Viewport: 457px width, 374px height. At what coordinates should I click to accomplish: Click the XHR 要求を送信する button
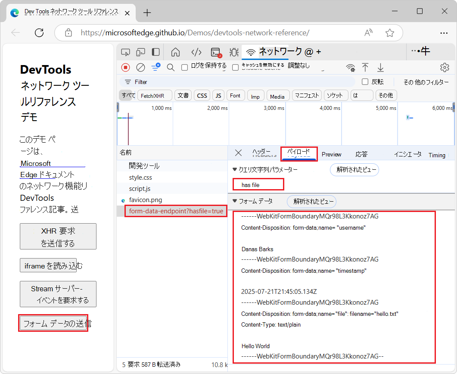58,236
